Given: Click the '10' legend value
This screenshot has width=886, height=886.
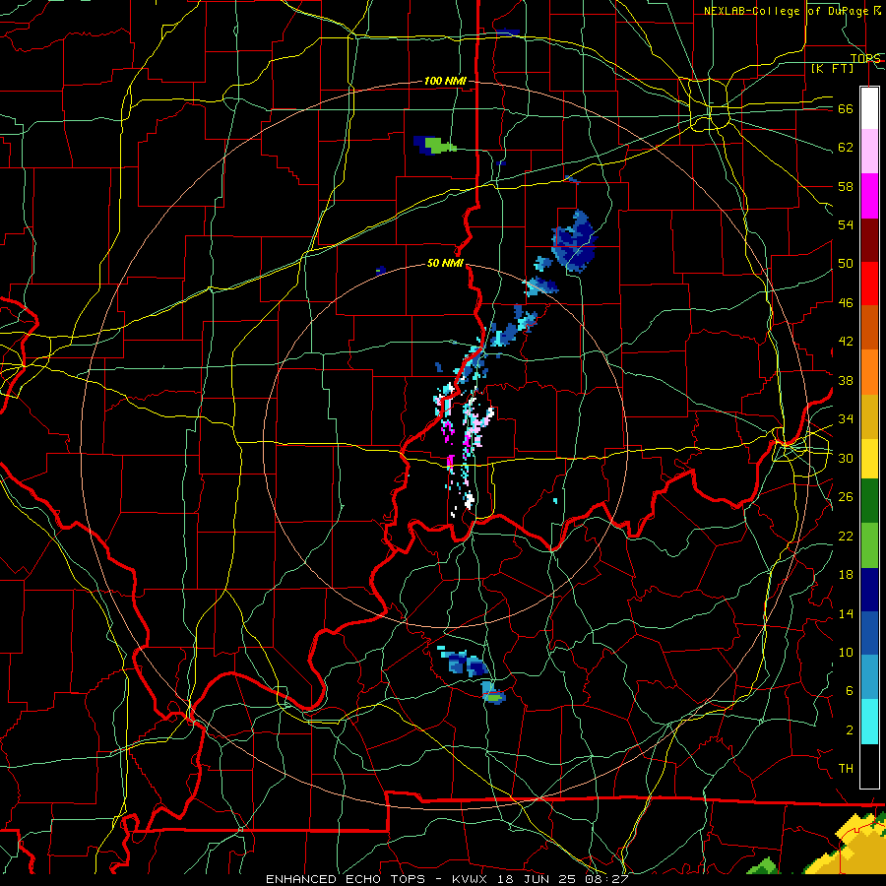Looking at the screenshot, I should click(x=846, y=652).
